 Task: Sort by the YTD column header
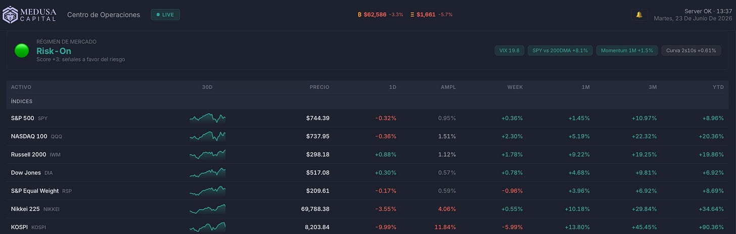[718, 87]
